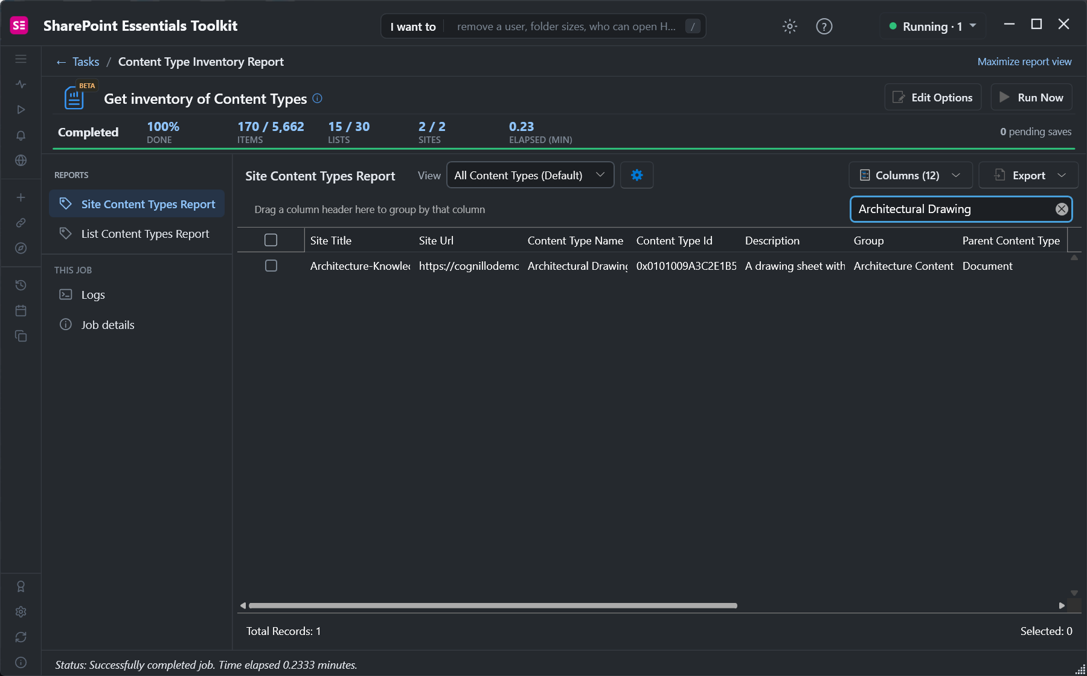1087x676 pixels.
Task: Open the Running · 1 status dropdown
Action: (932, 27)
